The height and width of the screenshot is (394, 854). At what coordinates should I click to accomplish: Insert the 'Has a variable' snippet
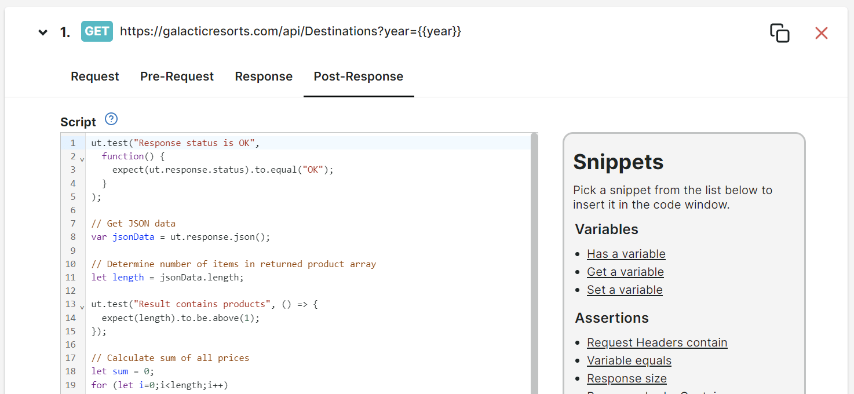click(626, 254)
